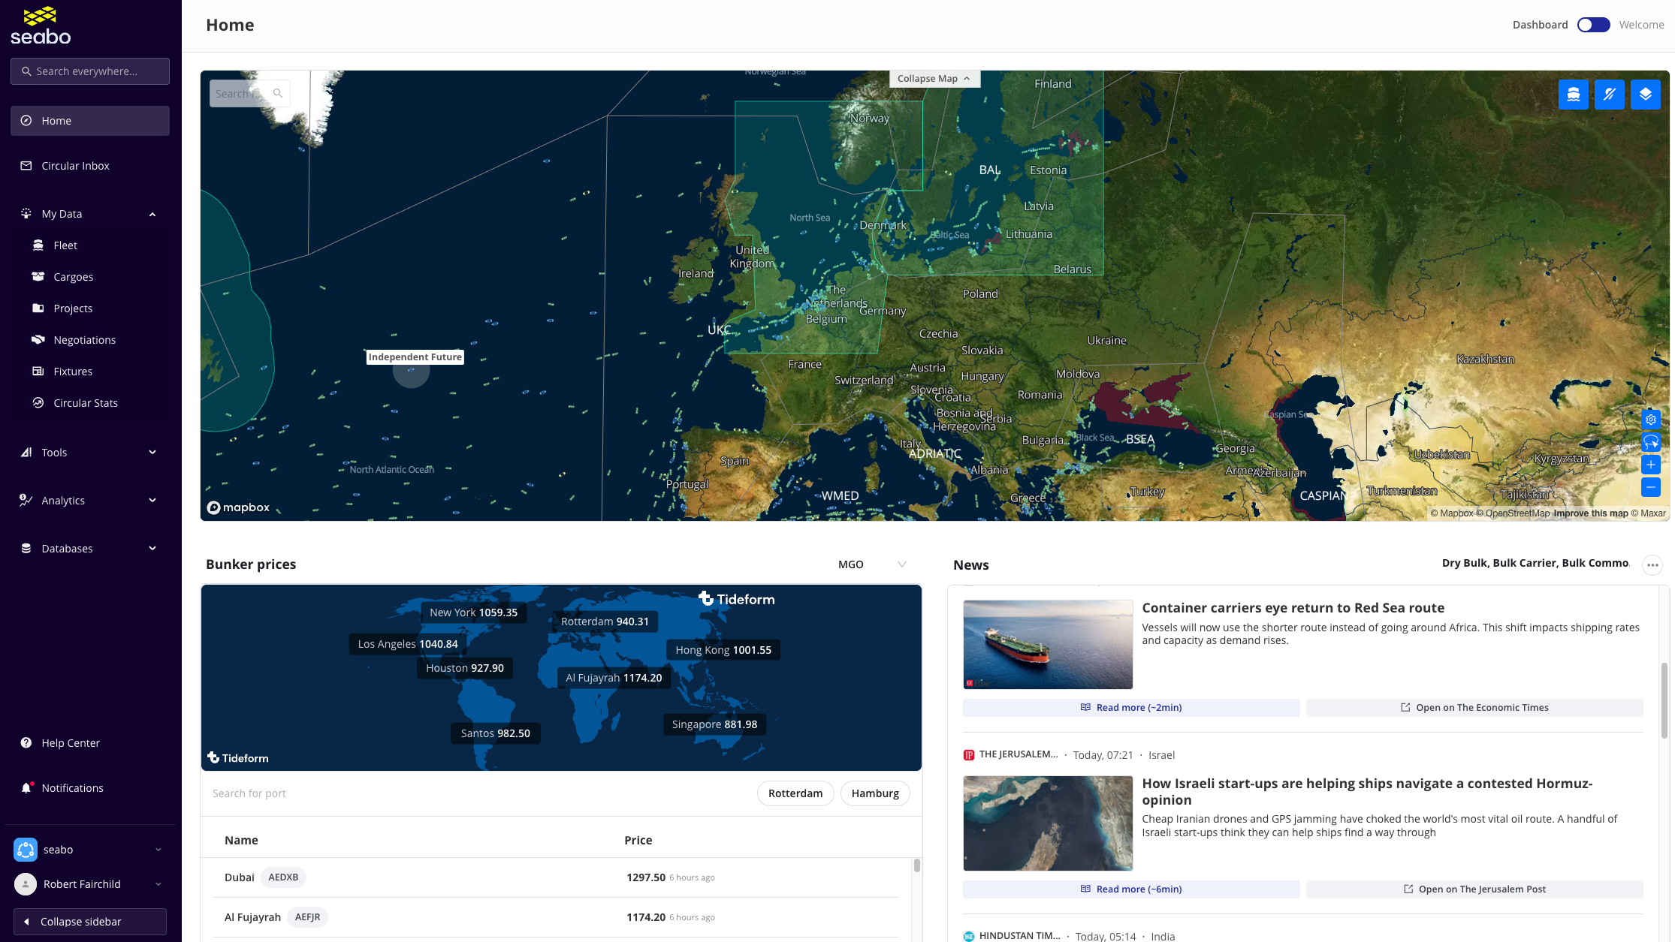
Task: Click the vessel filter map button
Action: tap(1574, 95)
